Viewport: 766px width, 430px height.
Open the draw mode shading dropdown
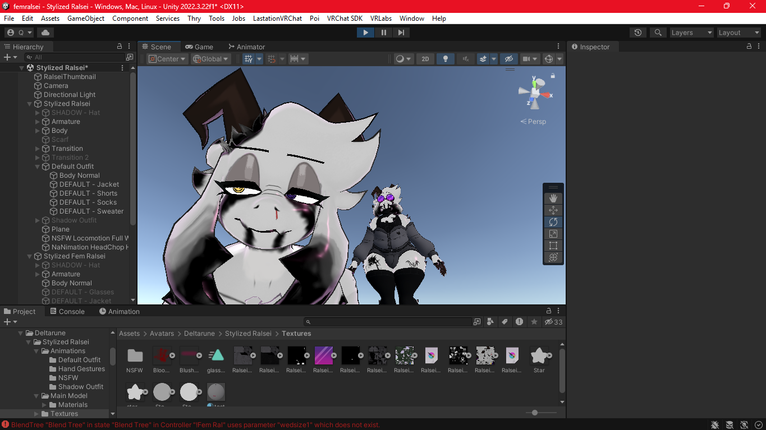pos(403,59)
